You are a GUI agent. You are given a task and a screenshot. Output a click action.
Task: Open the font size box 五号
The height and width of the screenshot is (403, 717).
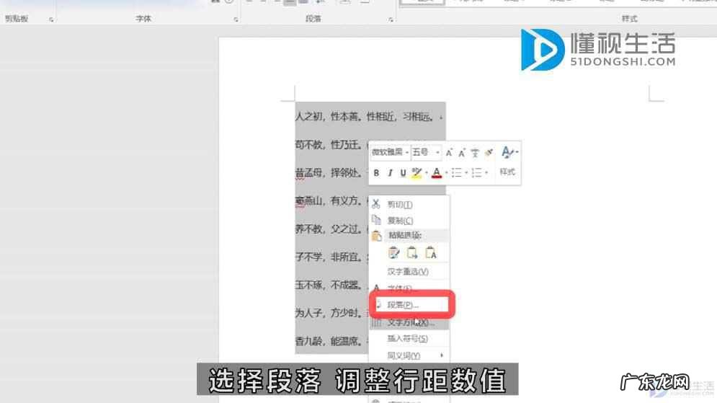click(x=426, y=152)
